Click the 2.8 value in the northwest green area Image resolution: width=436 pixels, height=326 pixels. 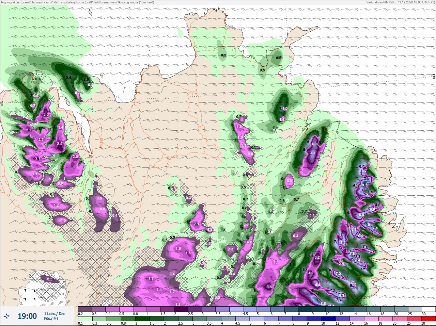tap(86, 79)
